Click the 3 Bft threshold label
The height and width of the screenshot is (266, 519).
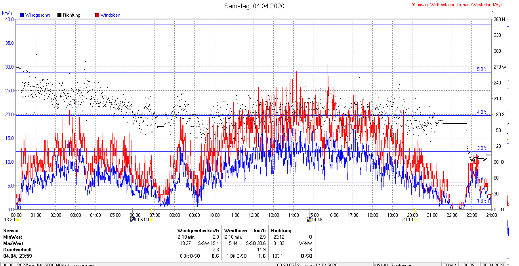point(481,148)
